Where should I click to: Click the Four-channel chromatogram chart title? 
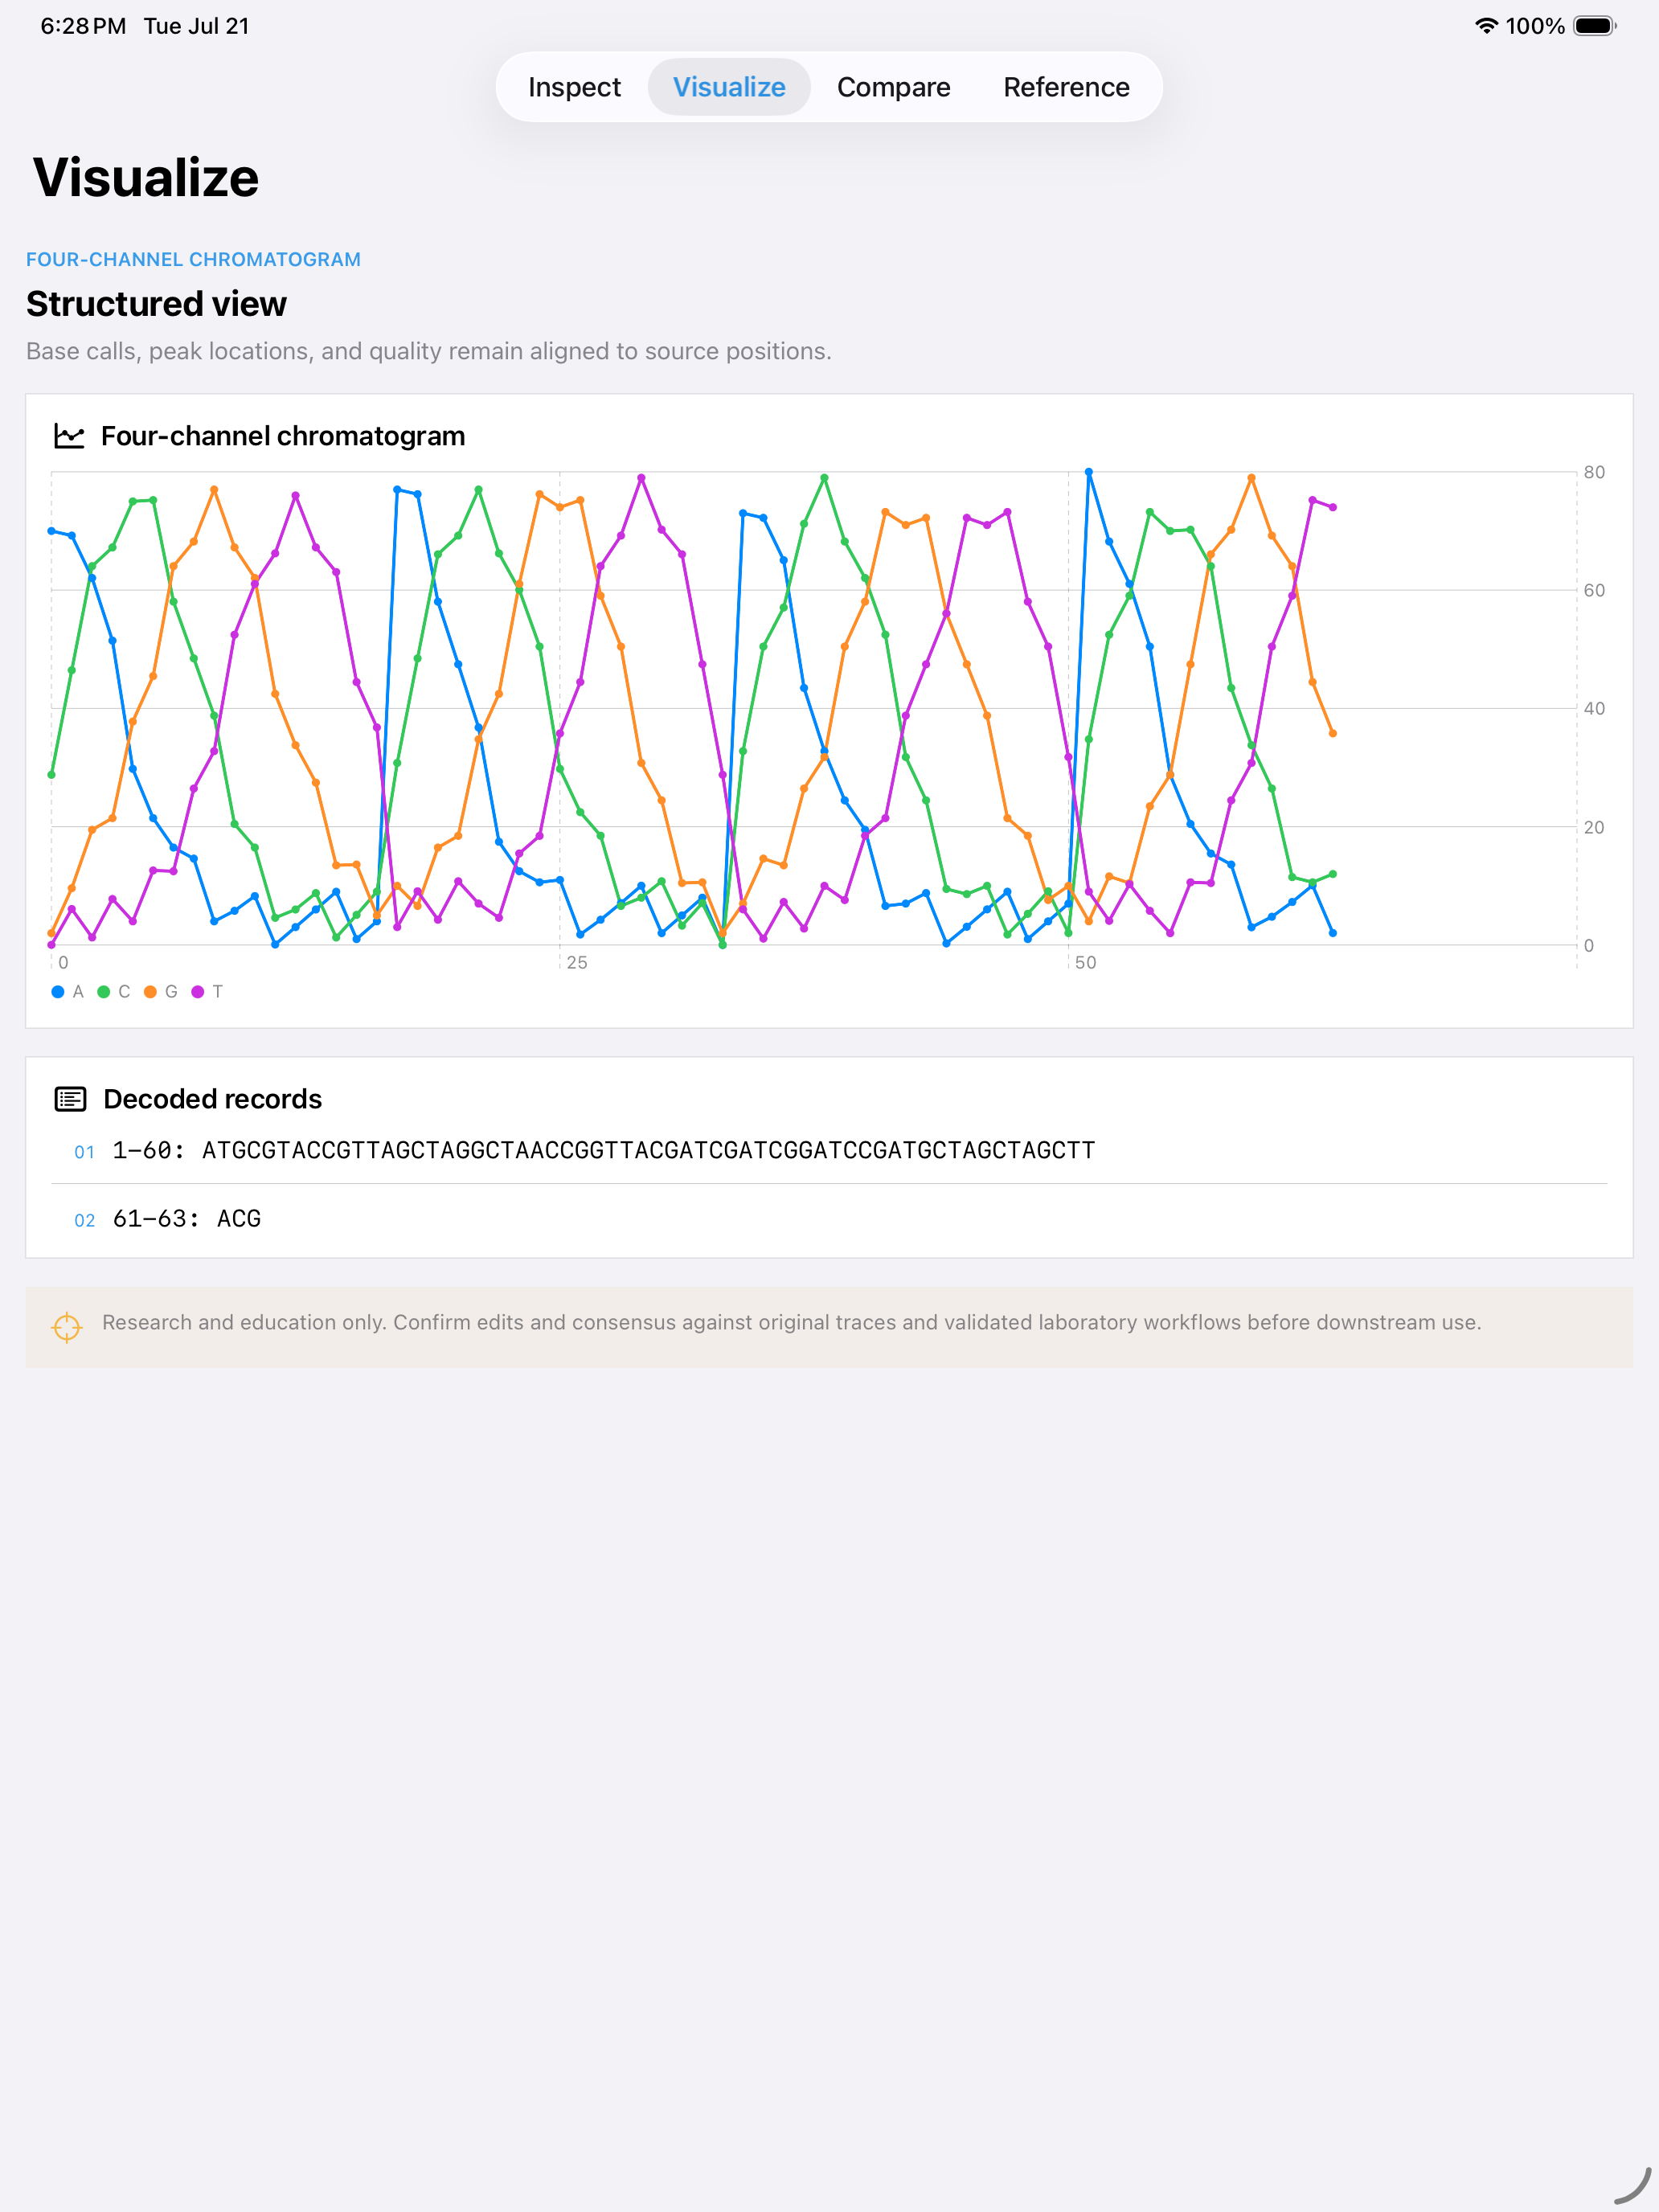point(283,436)
